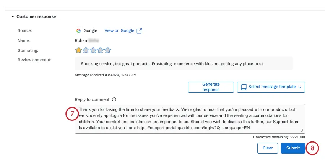Click the external link icon beside View on Google
The image size is (325, 162).
[x=140, y=30]
